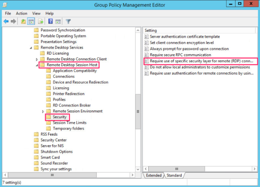Click the settings pane horizontal scrollbar thumb

pyautogui.click(x=177, y=169)
